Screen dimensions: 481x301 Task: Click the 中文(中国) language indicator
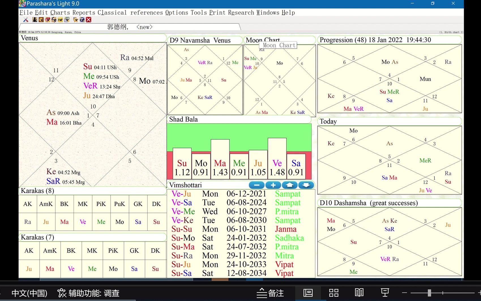click(29, 293)
